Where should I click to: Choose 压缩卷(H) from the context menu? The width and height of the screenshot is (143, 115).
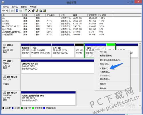point(105,72)
